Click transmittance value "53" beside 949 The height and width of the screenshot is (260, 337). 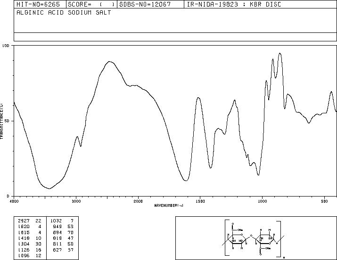click(71, 227)
